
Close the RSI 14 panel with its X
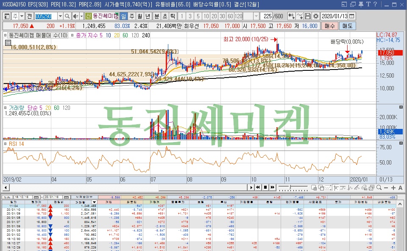(401, 143)
